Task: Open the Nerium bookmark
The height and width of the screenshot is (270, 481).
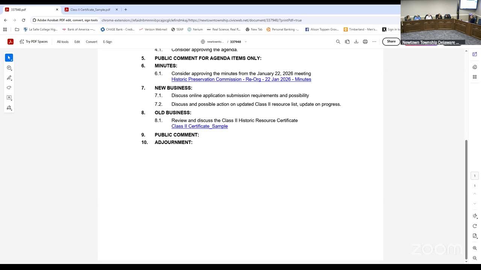Action: pyautogui.click(x=195, y=29)
